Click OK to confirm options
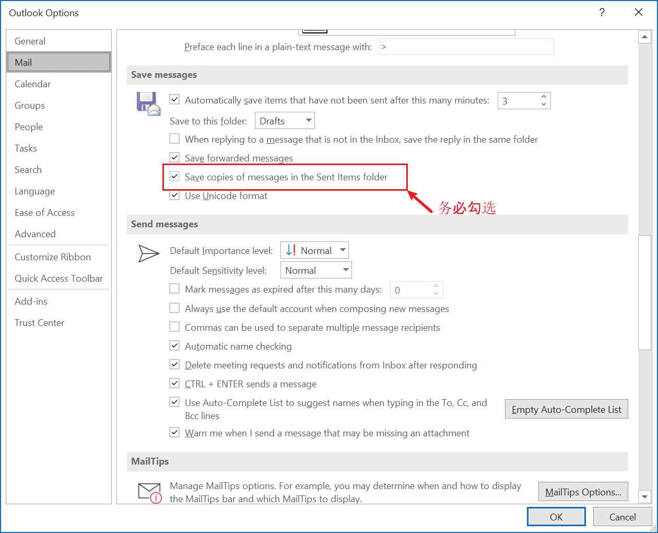Viewport: 658px width, 533px height. point(556,517)
